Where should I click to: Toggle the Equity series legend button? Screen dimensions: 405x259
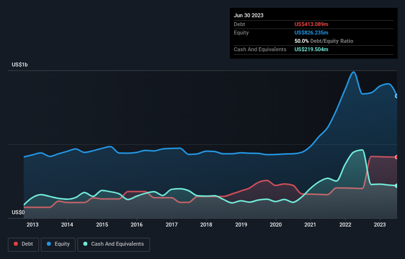coord(58,244)
